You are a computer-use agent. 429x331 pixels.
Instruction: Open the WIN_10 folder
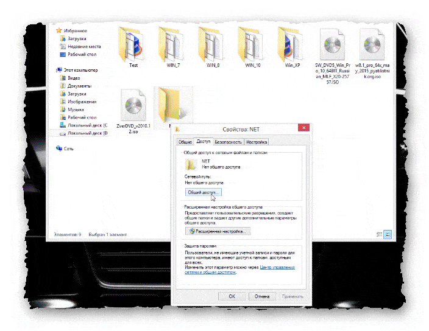252,47
